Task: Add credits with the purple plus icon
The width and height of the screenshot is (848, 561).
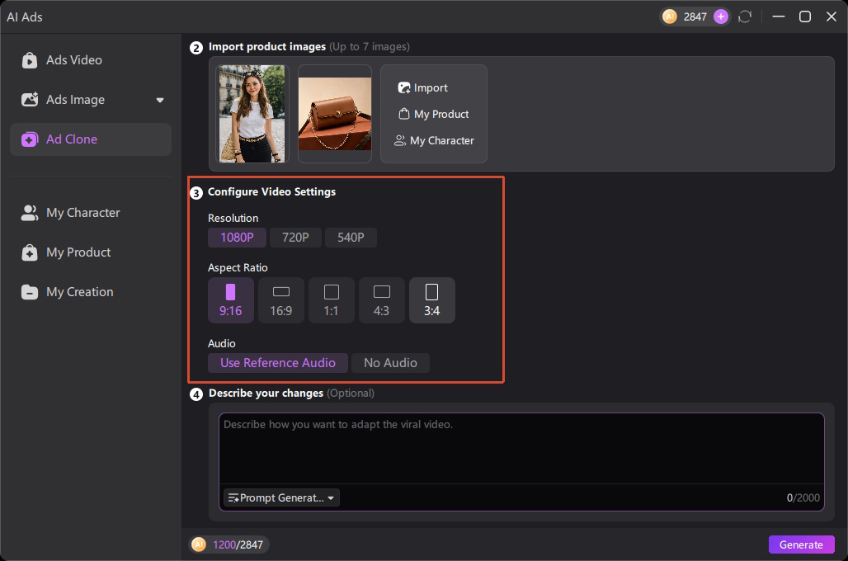Action: [720, 16]
